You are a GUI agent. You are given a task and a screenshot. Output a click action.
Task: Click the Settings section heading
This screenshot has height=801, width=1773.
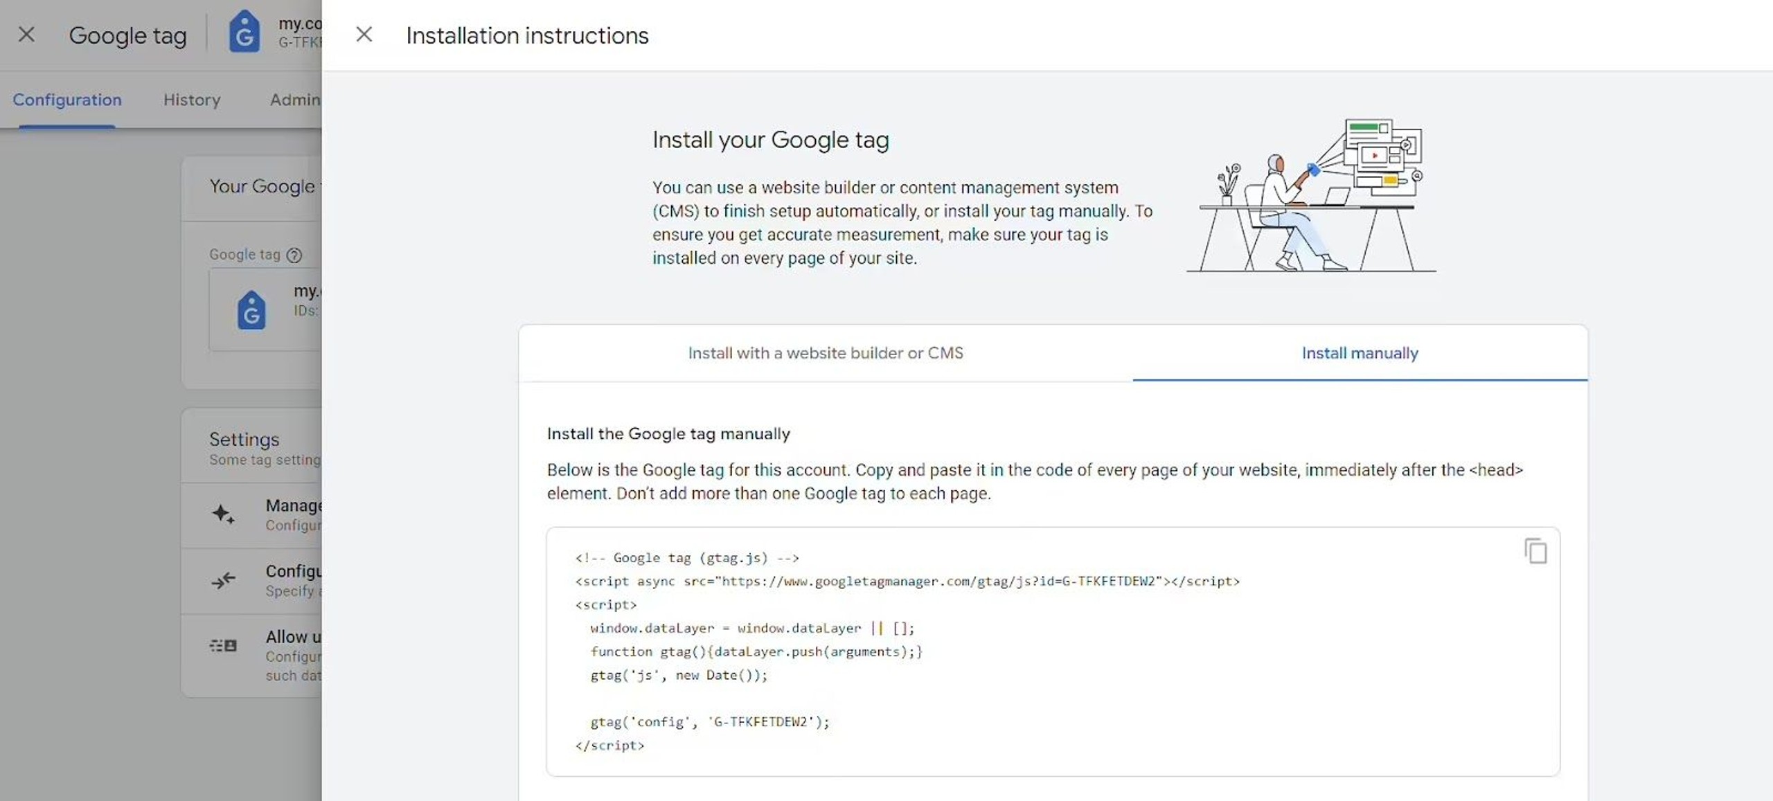click(x=244, y=439)
